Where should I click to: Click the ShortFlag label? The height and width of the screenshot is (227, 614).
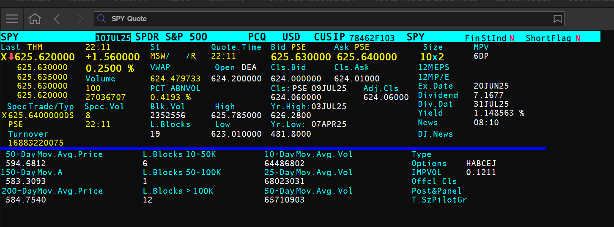[x=548, y=38]
